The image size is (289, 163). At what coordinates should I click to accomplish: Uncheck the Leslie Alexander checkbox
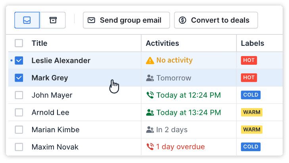pyautogui.click(x=19, y=60)
